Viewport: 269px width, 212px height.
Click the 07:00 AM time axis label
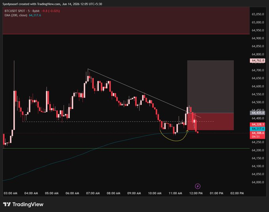(x=93, y=193)
